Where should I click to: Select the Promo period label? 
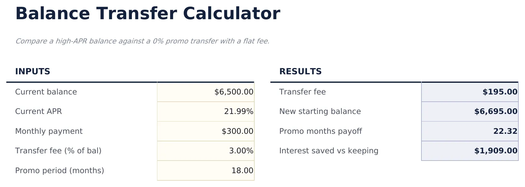pyautogui.click(x=60, y=171)
